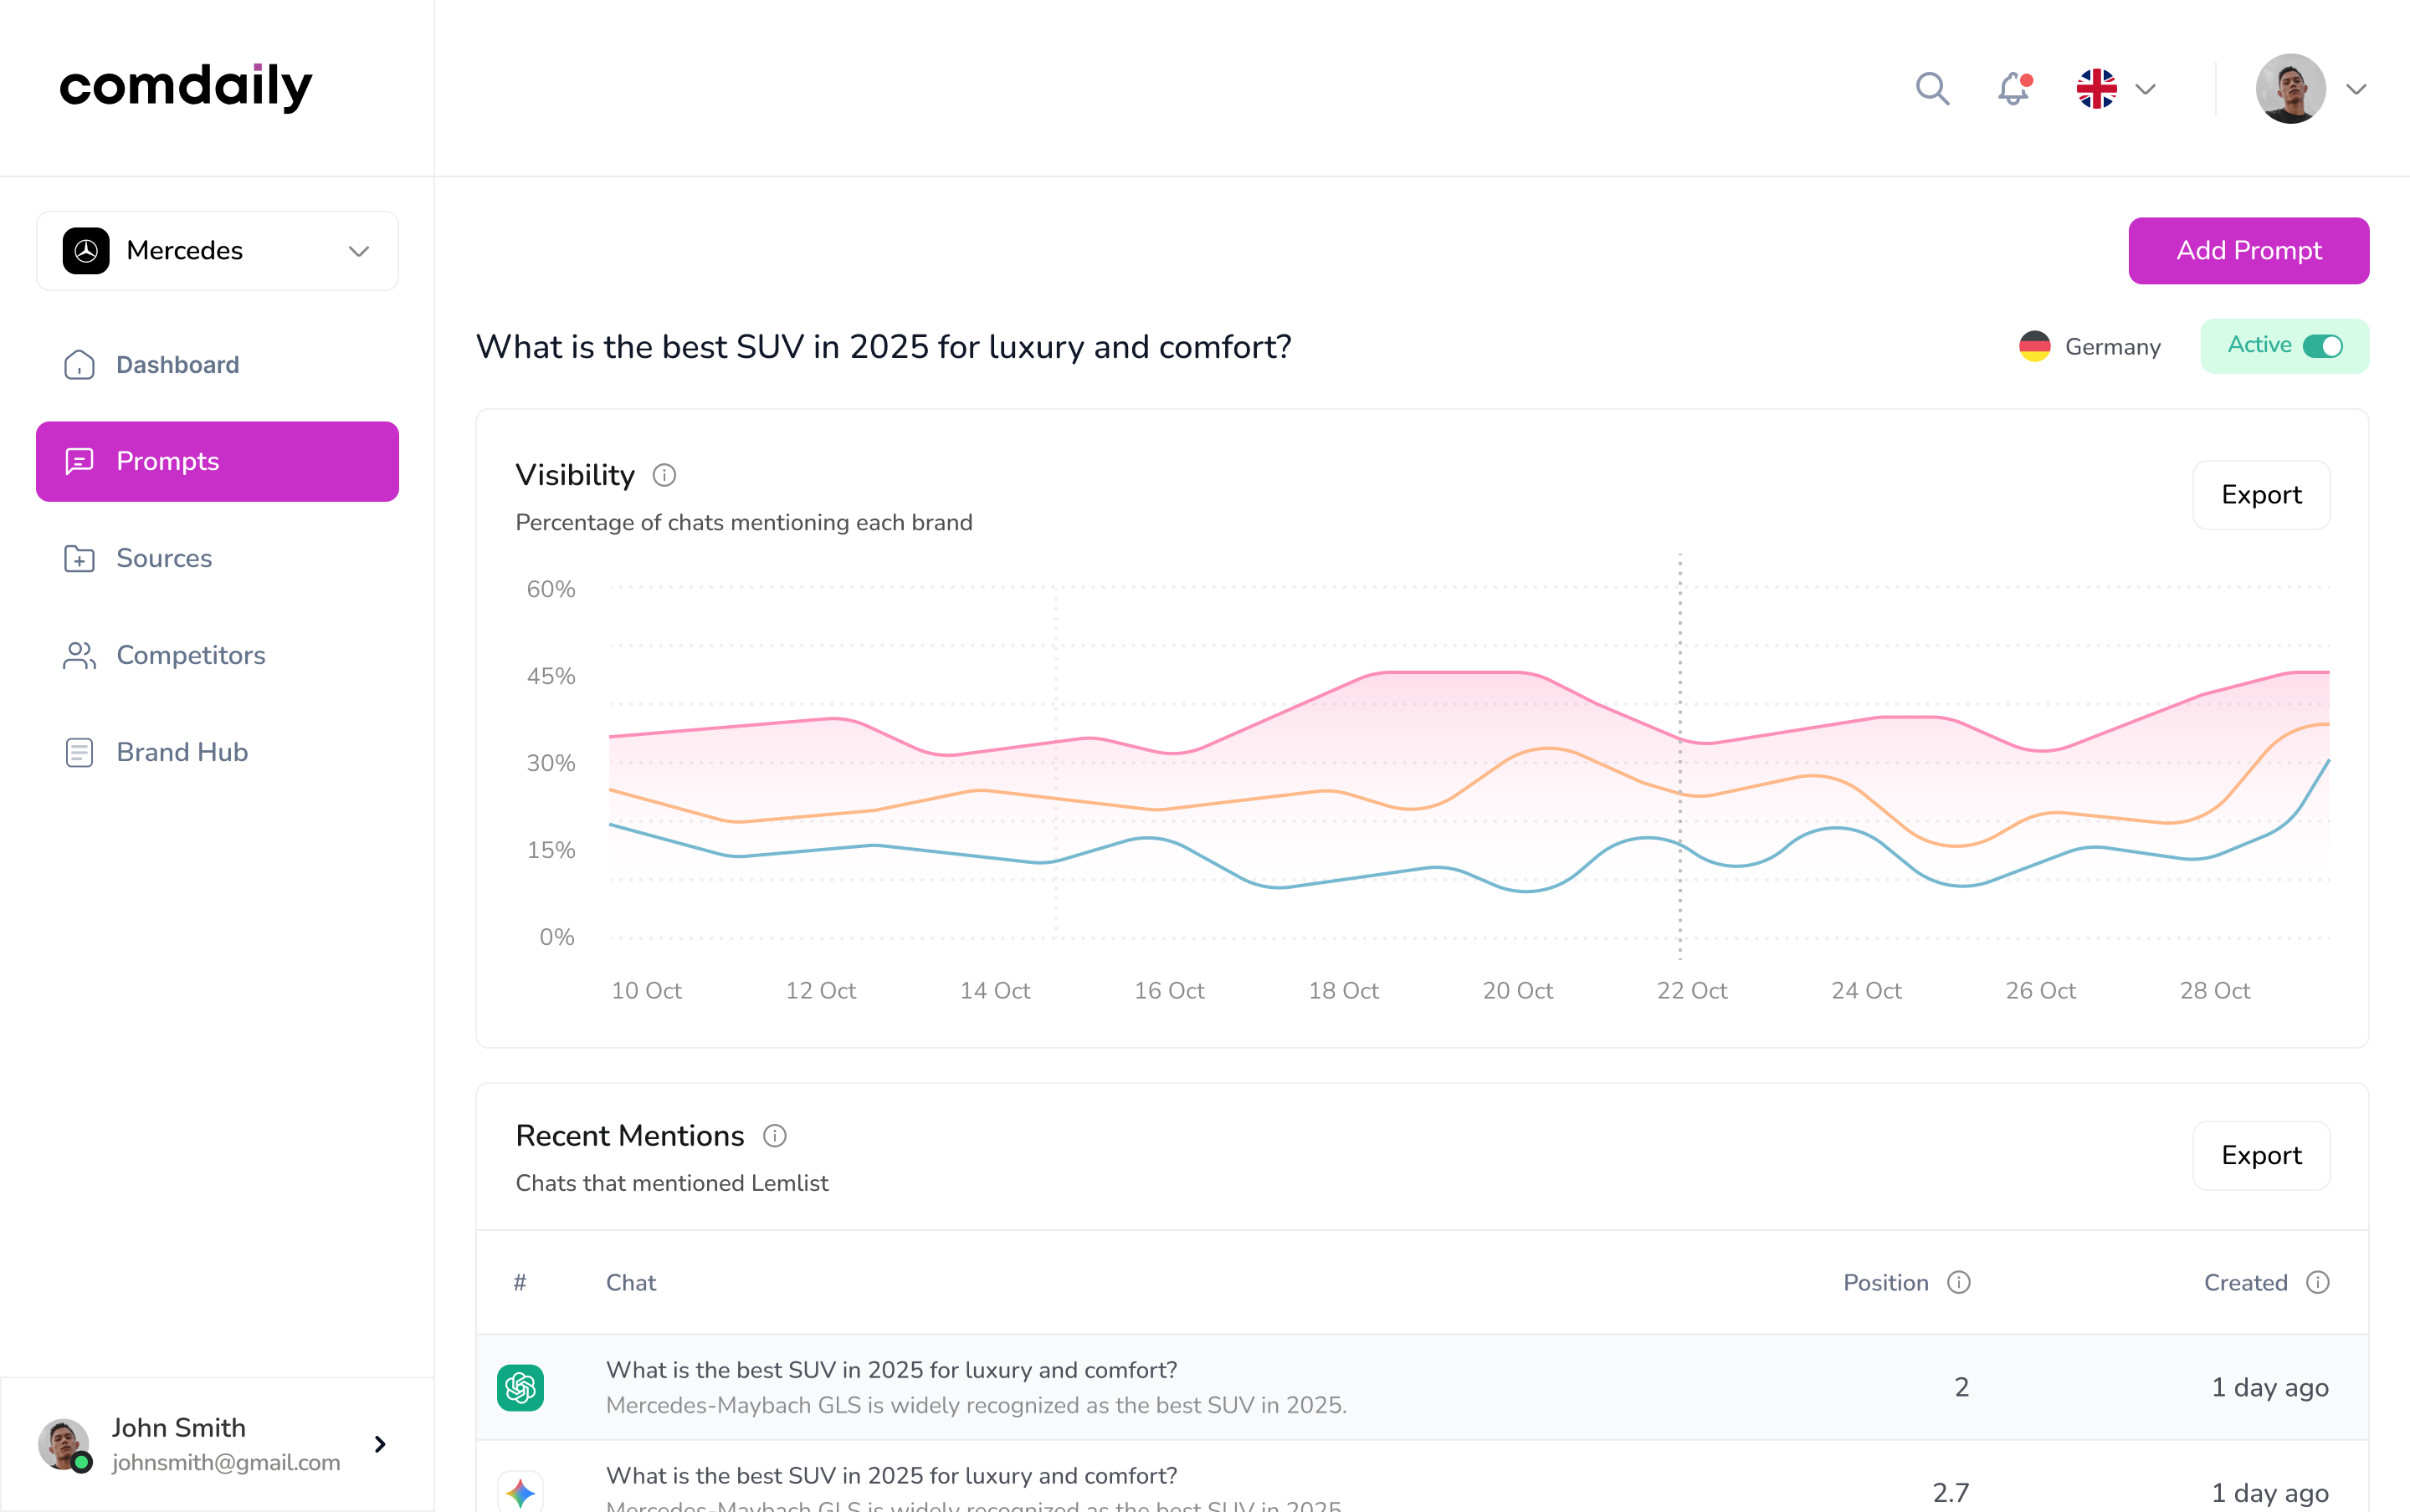The image size is (2410, 1512).
Task: Expand John Smith account arrow
Action: [x=379, y=1444]
